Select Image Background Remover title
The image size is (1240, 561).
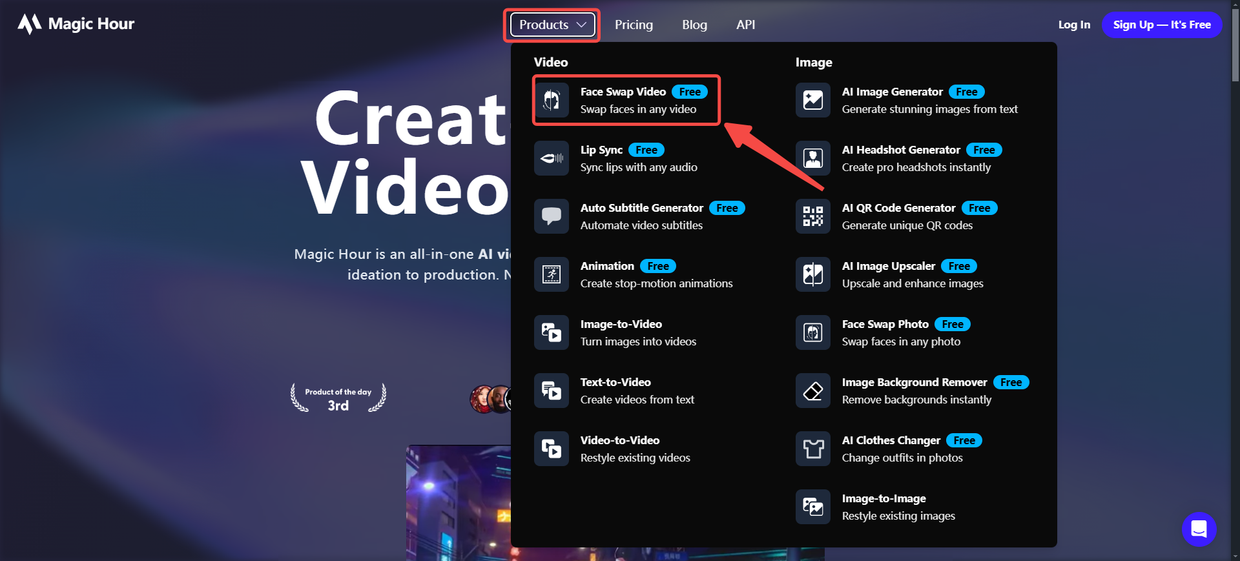(914, 382)
